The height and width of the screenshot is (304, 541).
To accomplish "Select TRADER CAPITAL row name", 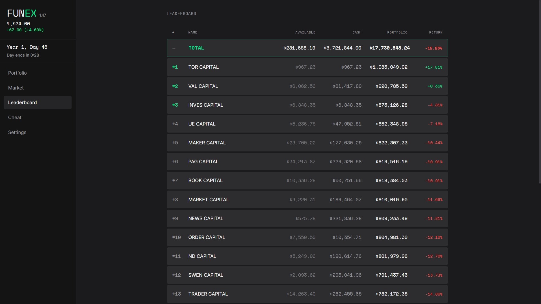I will [x=208, y=294].
